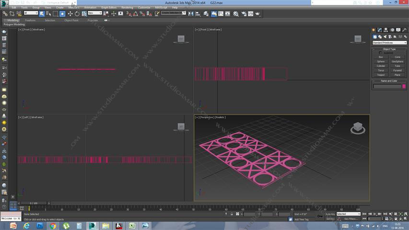This screenshot has height=230, width=409.
Task: Toggle Auto Key animation mode
Action: click(x=330, y=214)
